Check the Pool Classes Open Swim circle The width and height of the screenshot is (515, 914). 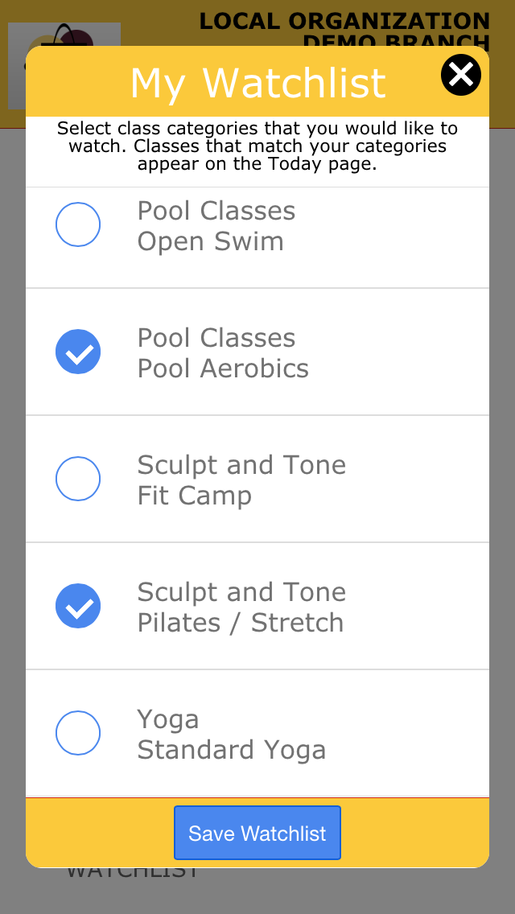coord(78,224)
